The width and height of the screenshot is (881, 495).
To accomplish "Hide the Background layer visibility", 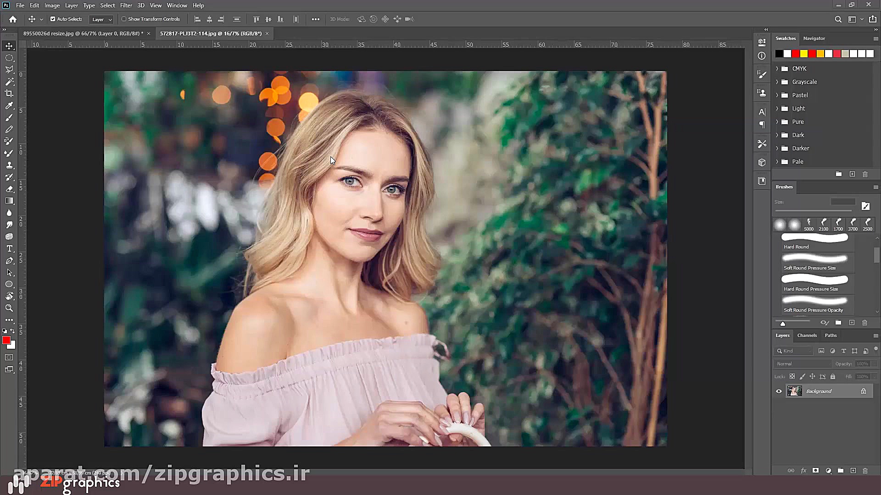I will point(779,391).
